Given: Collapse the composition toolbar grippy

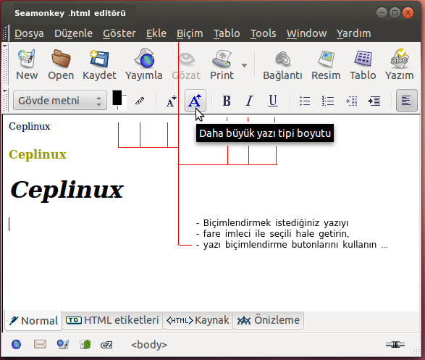Looking at the screenshot, I should pyautogui.click(x=5, y=64).
